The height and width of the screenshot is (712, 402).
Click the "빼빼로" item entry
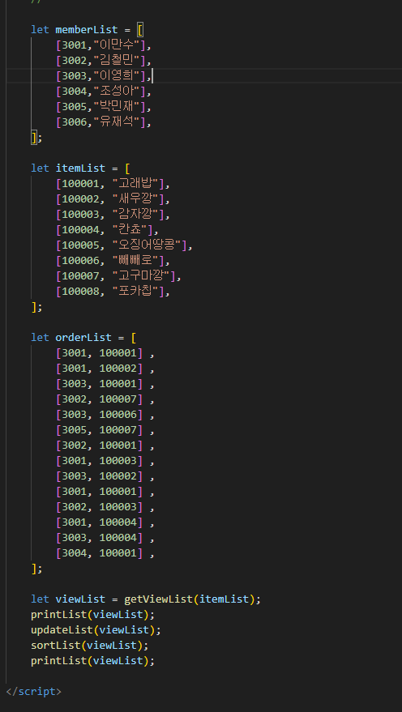(x=113, y=261)
